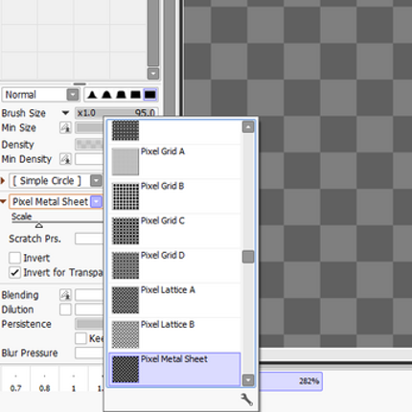Choose Pixel Lattice B texture
The image size is (412, 412).
[x=174, y=334]
